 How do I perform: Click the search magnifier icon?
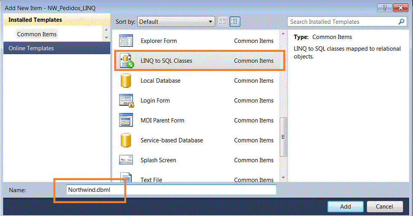tap(401, 22)
